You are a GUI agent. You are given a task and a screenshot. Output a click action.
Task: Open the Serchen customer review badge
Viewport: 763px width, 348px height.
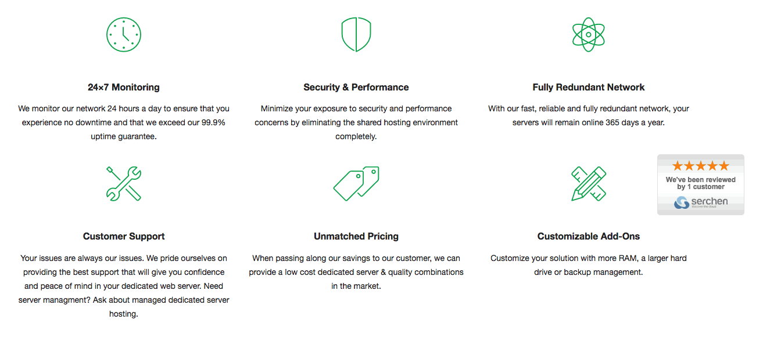coord(701,184)
